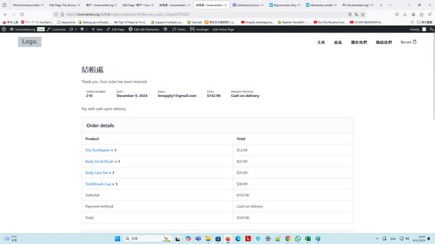
Task: Open the Copilot icon in taskbar
Action: pos(188,239)
